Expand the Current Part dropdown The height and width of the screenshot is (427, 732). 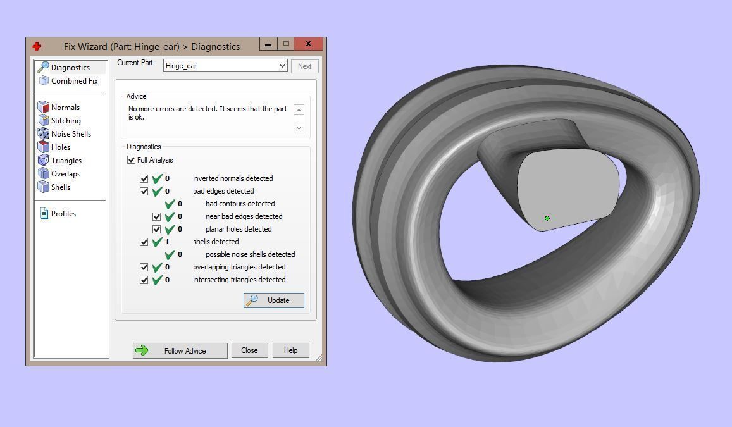click(282, 66)
